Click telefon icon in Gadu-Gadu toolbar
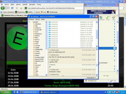The width and height of the screenshot is (126, 94). coord(108,18)
